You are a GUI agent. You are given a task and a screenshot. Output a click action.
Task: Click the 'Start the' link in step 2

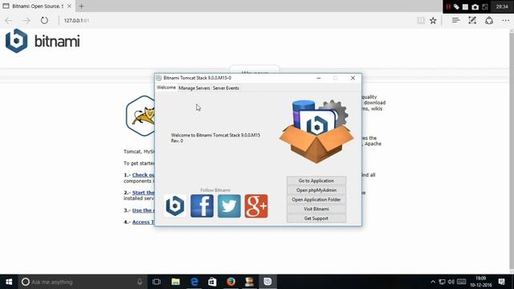tap(143, 193)
